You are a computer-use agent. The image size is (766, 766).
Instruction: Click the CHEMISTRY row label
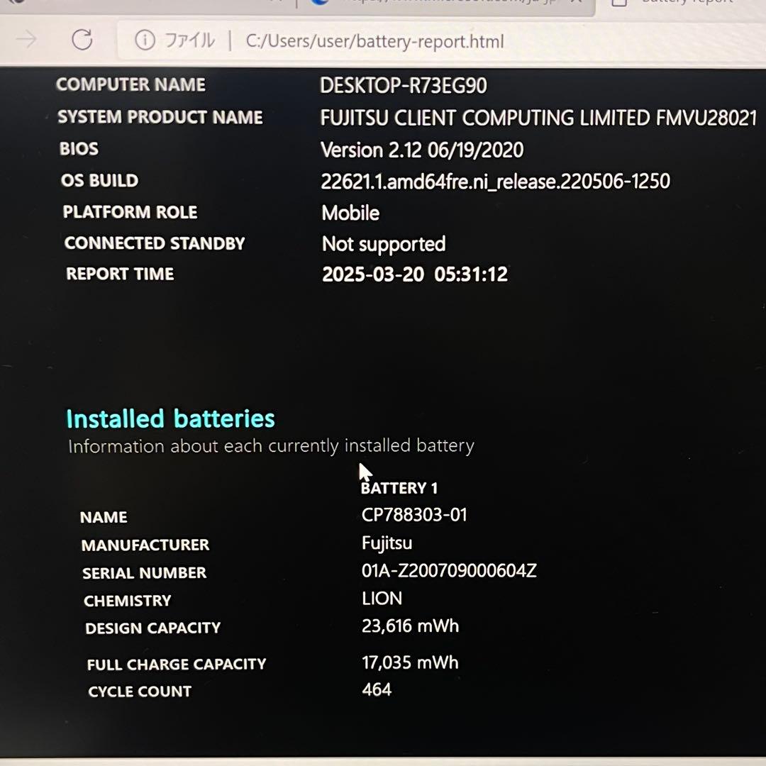click(127, 601)
